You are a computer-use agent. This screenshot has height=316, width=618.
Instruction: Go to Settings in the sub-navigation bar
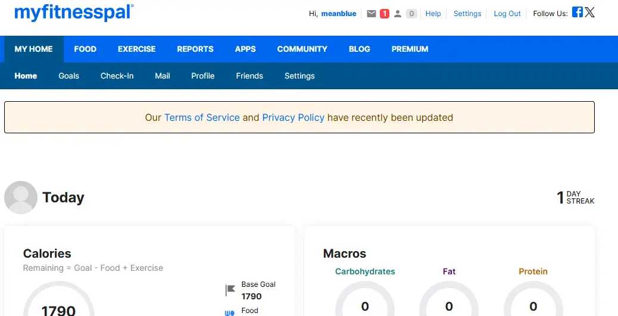(299, 76)
